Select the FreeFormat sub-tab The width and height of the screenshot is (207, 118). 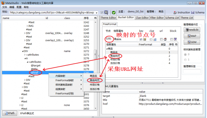(110, 24)
